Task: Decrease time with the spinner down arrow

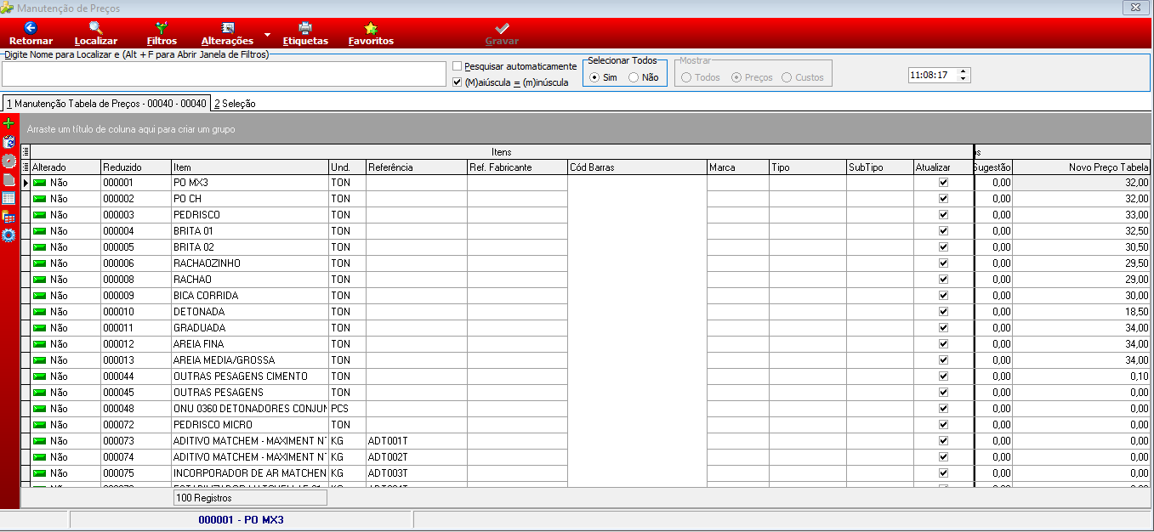Action: [x=964, y=79]
